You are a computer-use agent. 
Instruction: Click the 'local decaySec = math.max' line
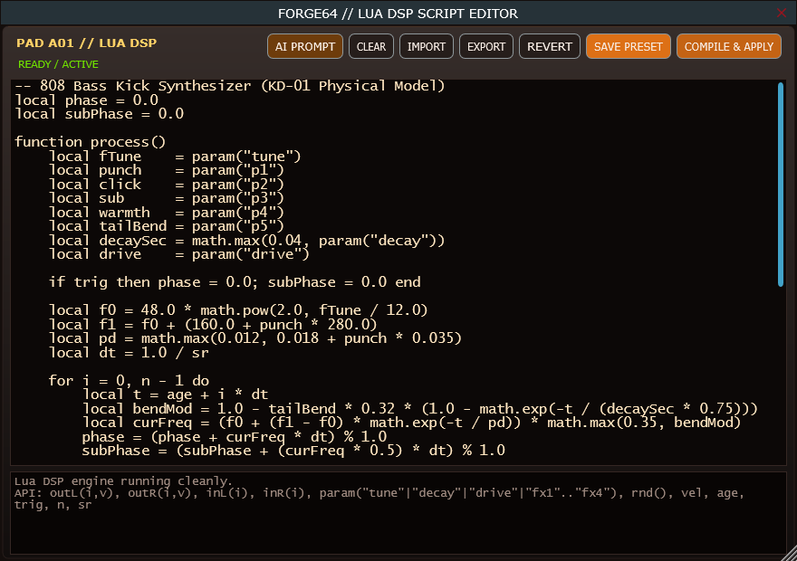click(246, 240)
